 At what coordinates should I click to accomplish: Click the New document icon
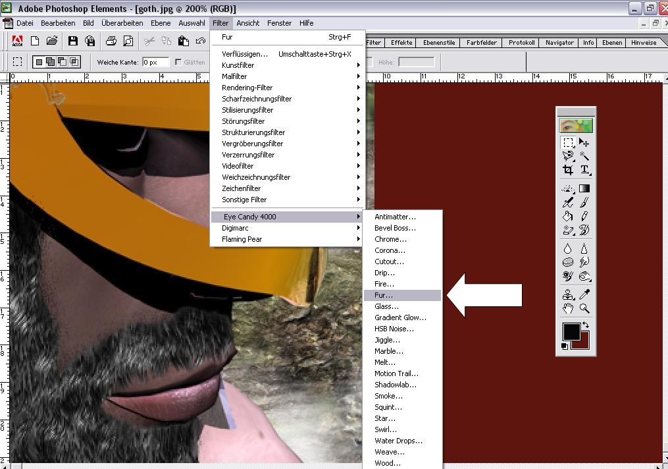[x=35, y=41]
